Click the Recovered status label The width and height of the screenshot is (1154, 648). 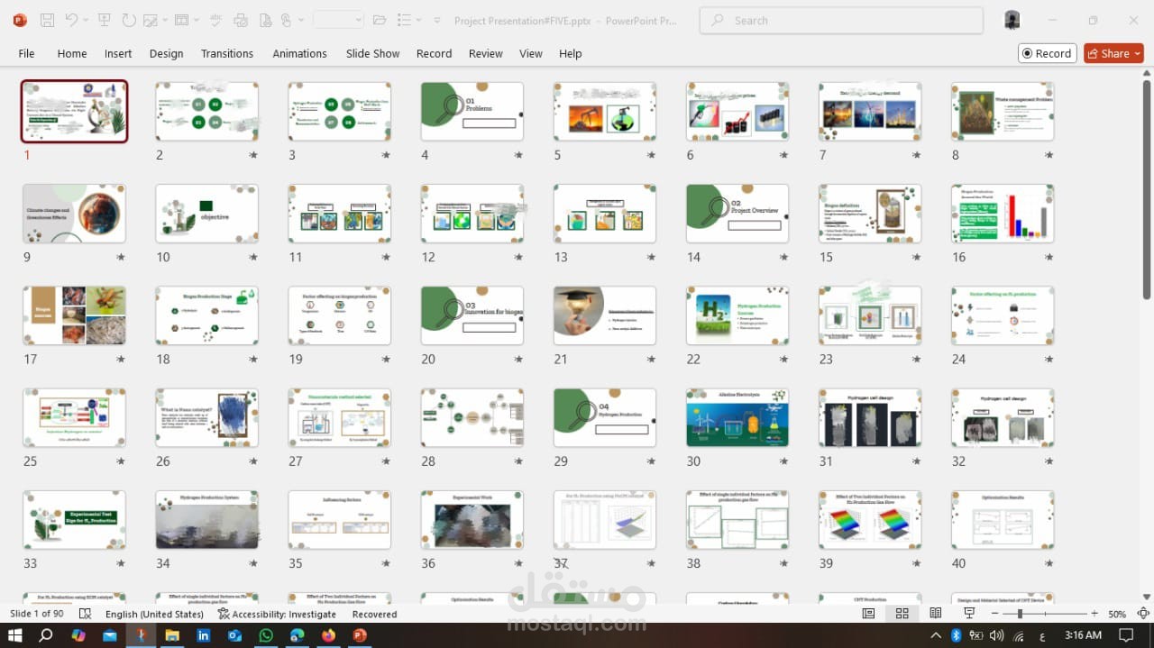click(374, 614)
